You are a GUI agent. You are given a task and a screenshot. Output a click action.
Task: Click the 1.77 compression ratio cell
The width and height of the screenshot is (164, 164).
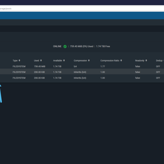[x=103, y=66]
